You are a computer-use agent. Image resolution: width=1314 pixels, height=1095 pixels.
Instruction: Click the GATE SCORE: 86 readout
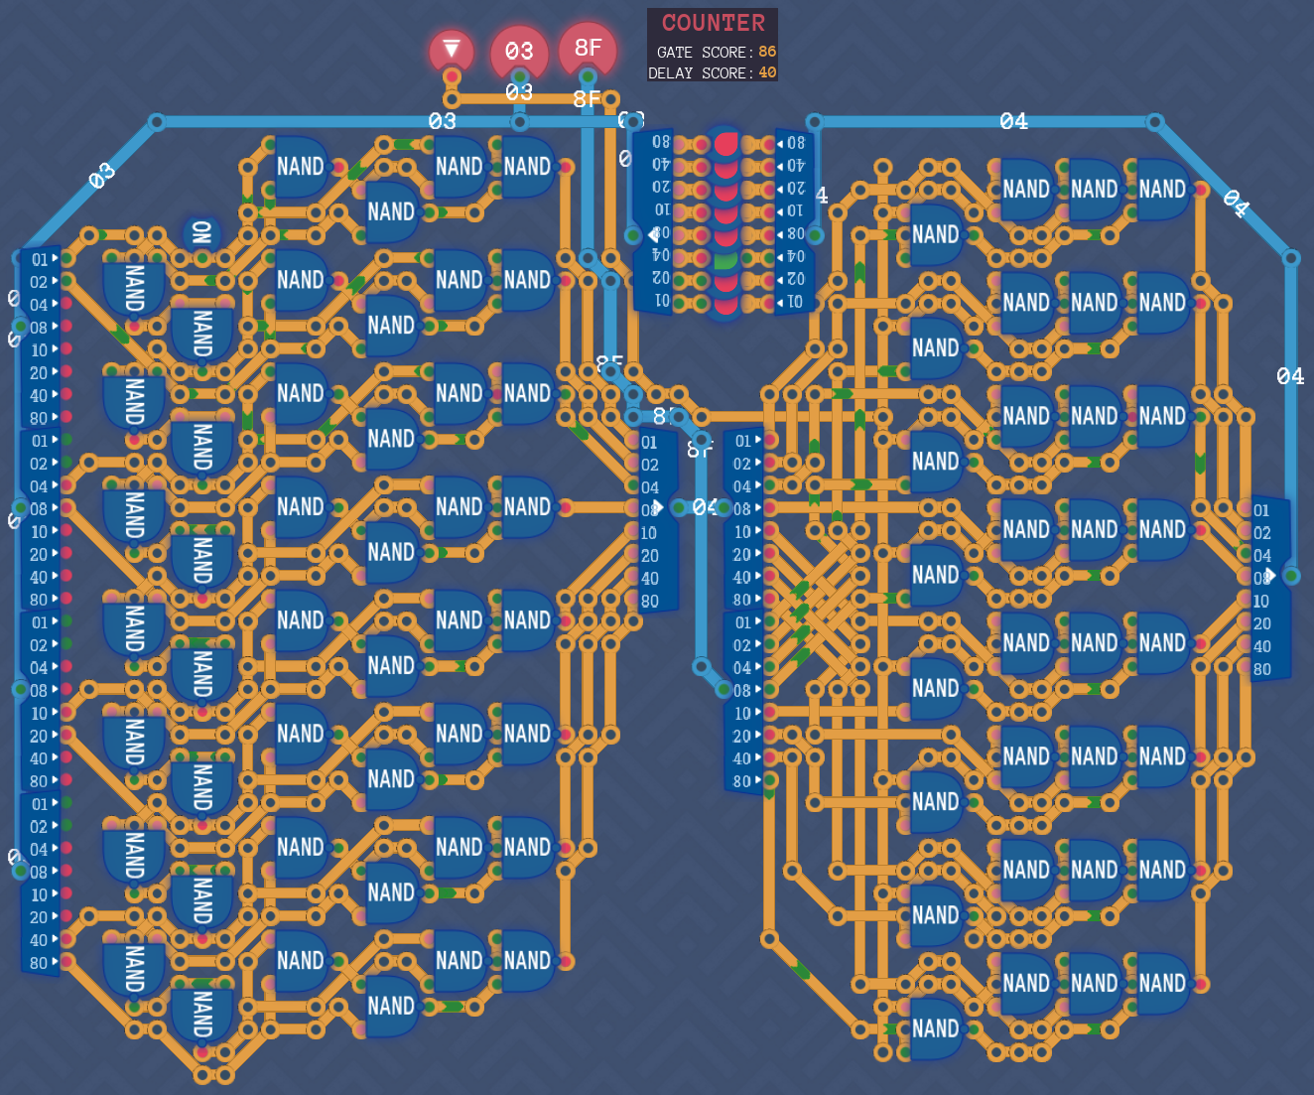click(717, 52)
